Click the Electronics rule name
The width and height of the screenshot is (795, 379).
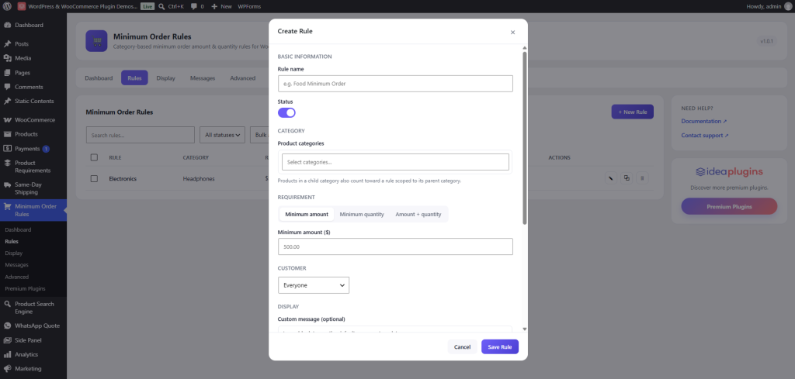tap(123, 178)
